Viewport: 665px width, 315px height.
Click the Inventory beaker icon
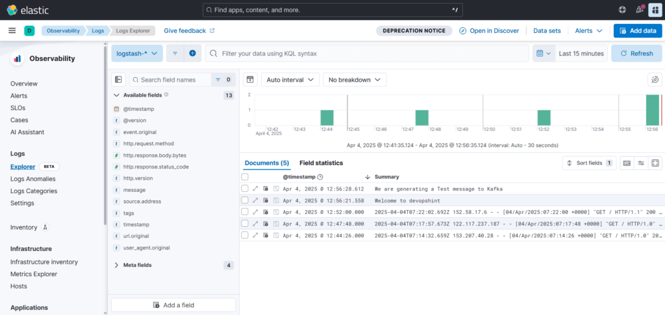[x=45, y=227]
